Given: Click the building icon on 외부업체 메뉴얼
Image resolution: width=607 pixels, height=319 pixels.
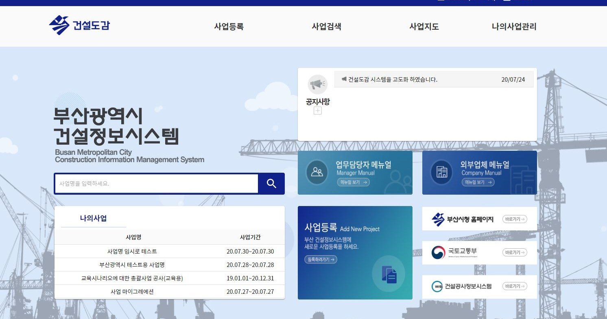Looking at the screenshot, I should pos(441,172).
